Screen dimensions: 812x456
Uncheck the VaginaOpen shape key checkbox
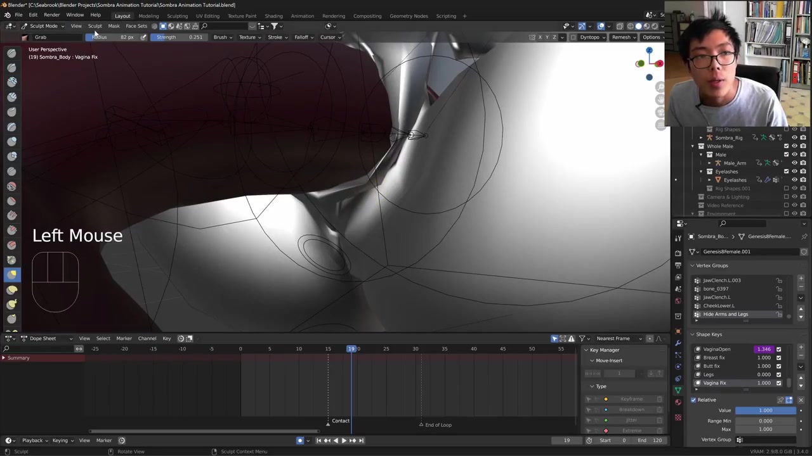778,349
